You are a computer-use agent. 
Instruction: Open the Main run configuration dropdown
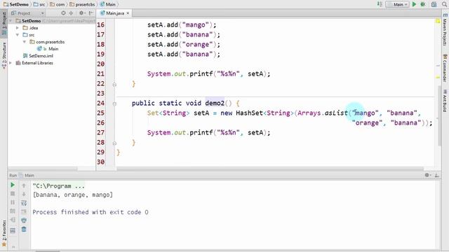pos(397,4)
